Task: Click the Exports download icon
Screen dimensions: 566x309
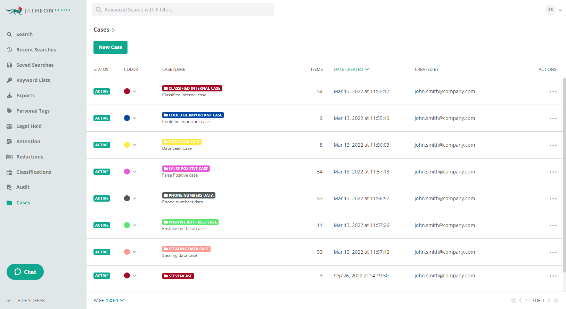Action: pyautogui.click(x=9, y=96)
